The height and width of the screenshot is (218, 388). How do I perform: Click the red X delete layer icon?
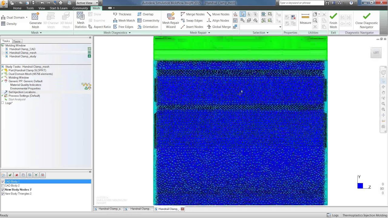point(17,175)
